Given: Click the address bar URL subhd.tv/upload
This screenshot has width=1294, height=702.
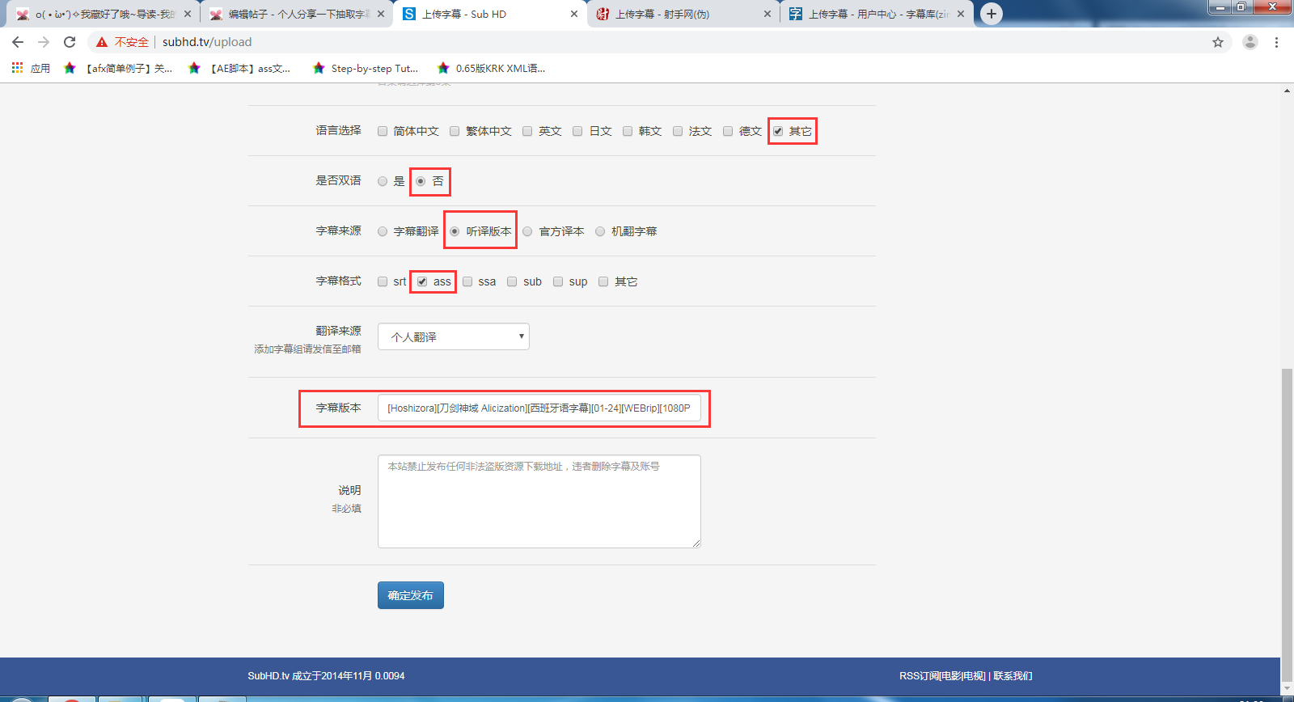Looking at the screenshot, I should [x=207, y=42].
